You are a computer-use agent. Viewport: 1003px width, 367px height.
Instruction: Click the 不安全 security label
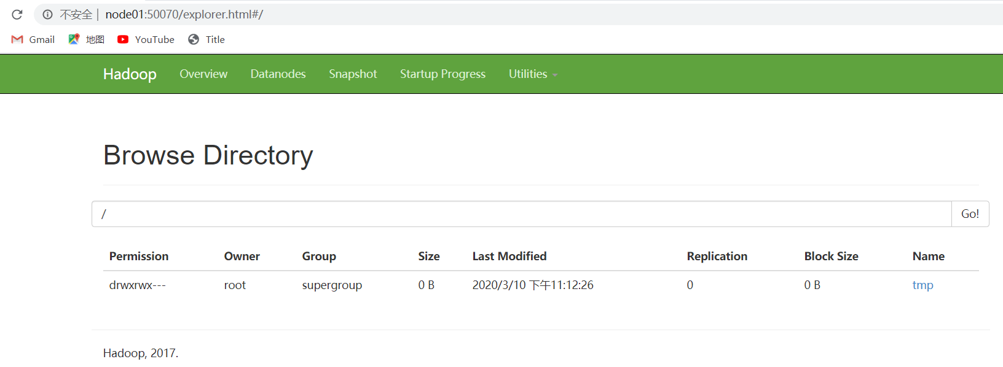(x=76, y=14)
